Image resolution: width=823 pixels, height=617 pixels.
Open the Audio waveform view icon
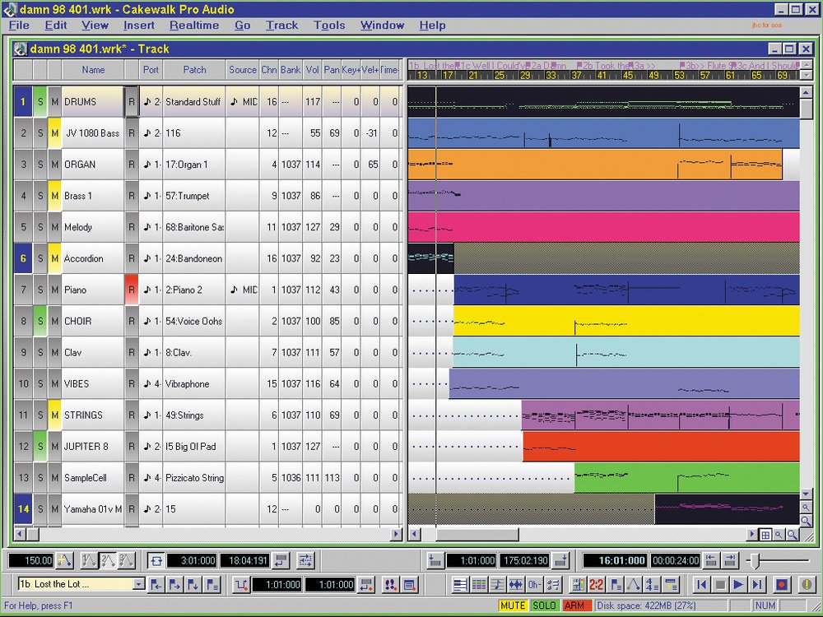tap(515, 584)
